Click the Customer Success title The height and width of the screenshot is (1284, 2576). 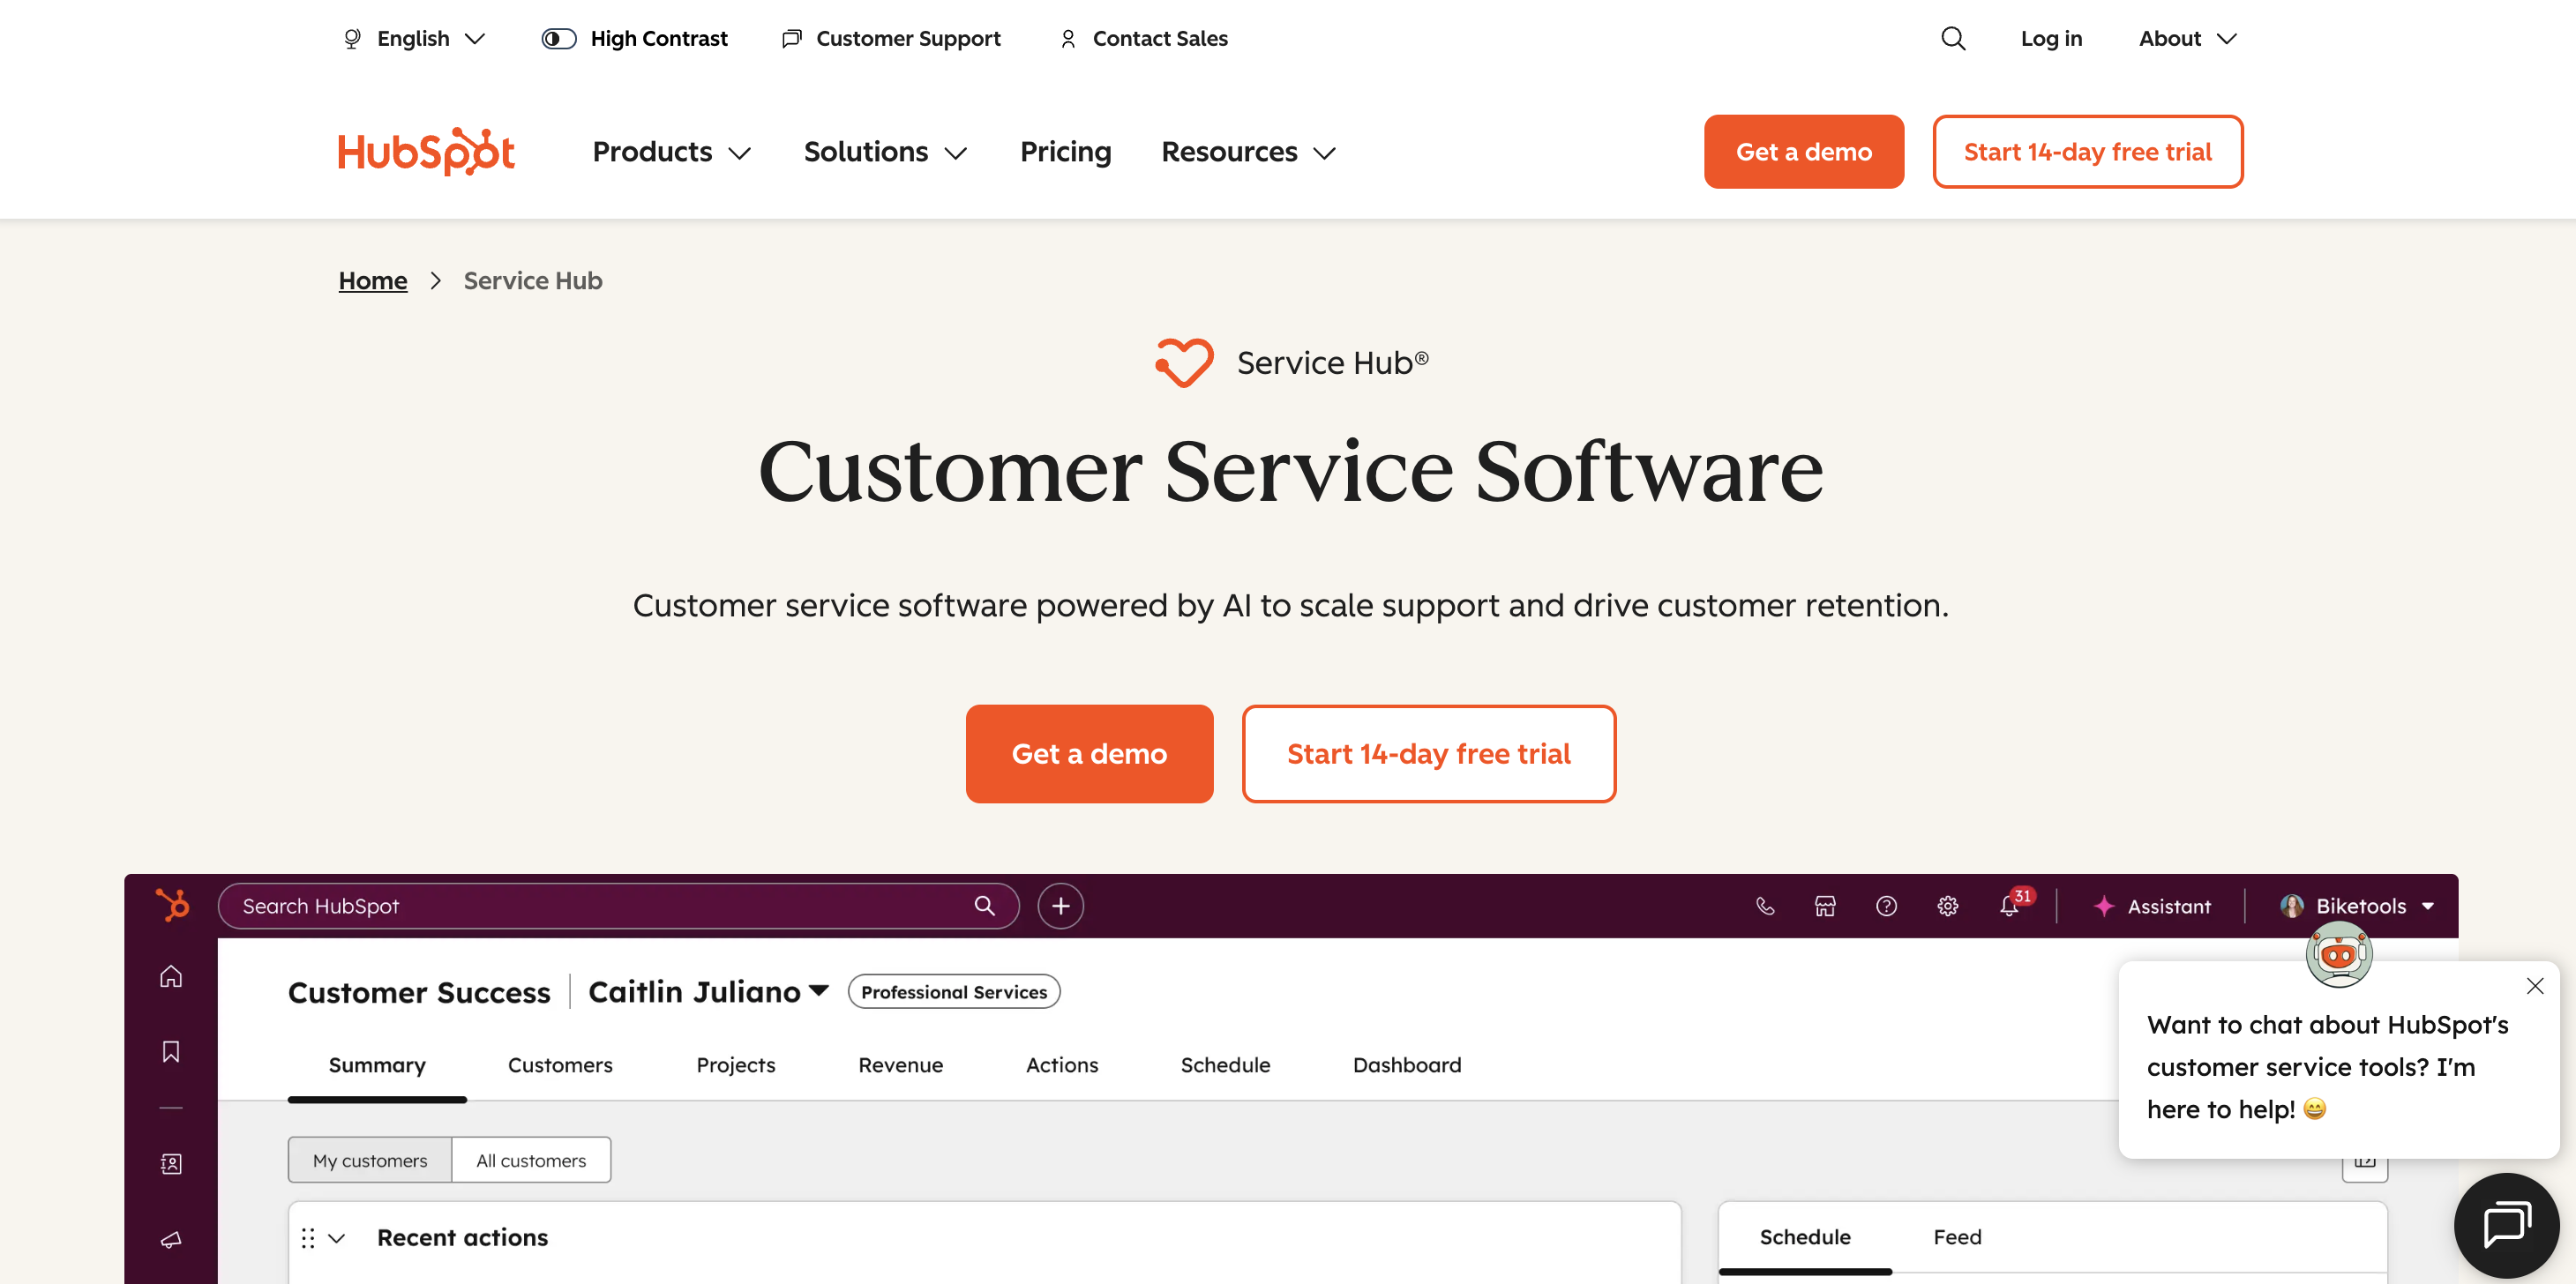click(419, 992)
